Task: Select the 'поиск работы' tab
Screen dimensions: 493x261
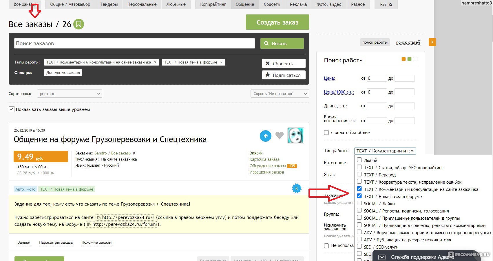Action: tap(375, 42)
